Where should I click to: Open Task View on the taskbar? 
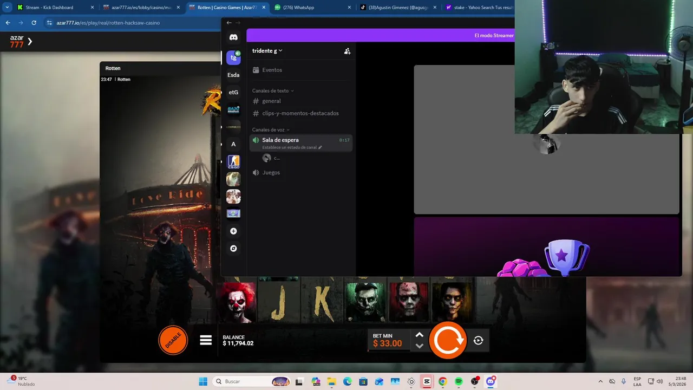click(x=299, y=381)
